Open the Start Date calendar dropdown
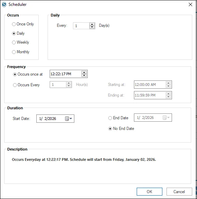Image resolution: width=197 pixels, height=199 pixels. (x=69, y=119)
